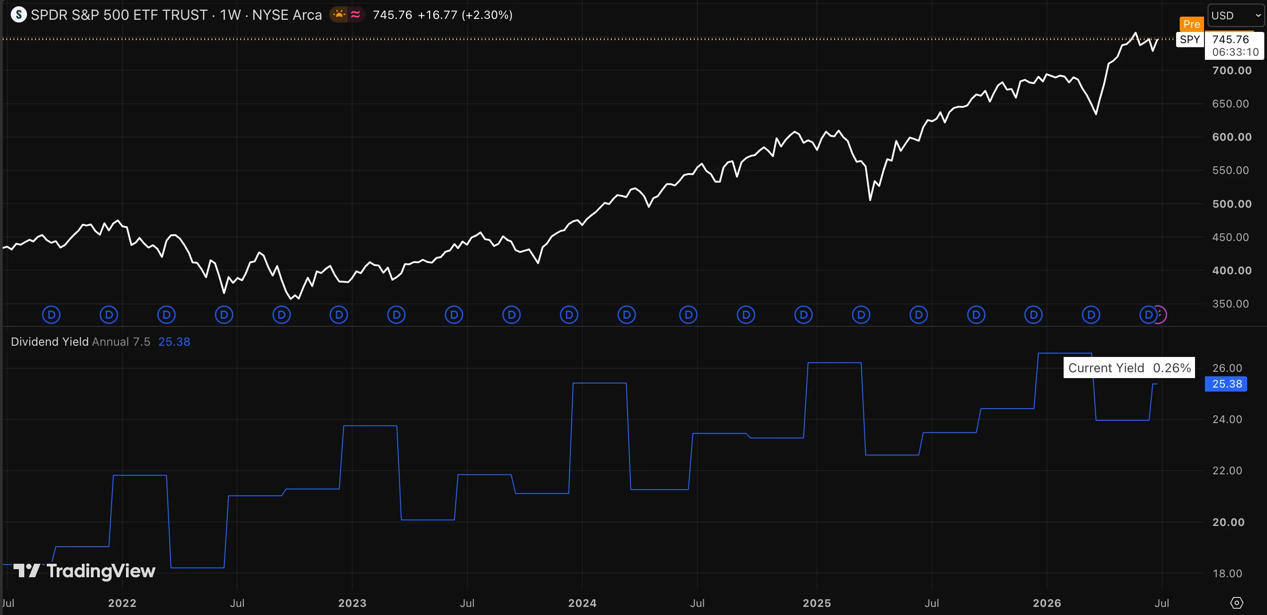
Task: Click the pink approximate-data wave icon
Action: [x=355, y=15]
